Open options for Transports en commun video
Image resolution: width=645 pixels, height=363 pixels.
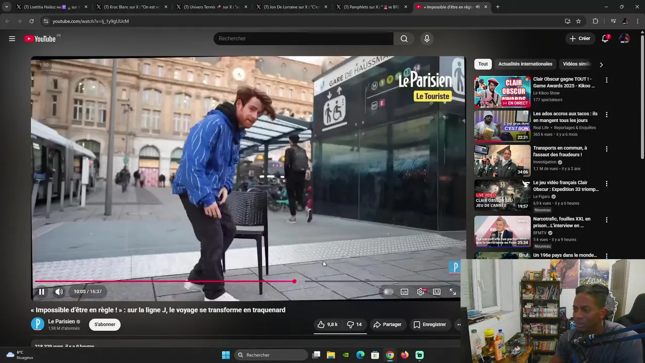click(x=607, y=149)
